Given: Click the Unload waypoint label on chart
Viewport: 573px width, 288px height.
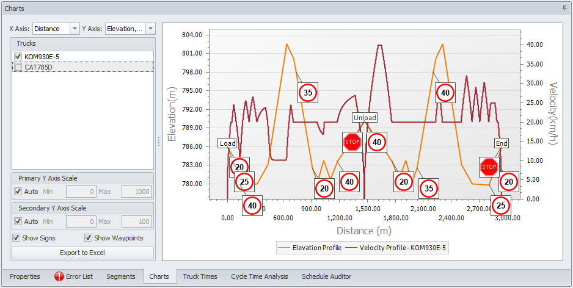Looking at the screenshot, I should click(x=365, y=118).
